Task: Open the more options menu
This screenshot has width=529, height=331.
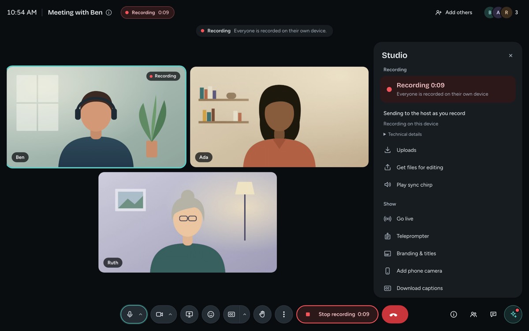Action: (x=284, y=314)
